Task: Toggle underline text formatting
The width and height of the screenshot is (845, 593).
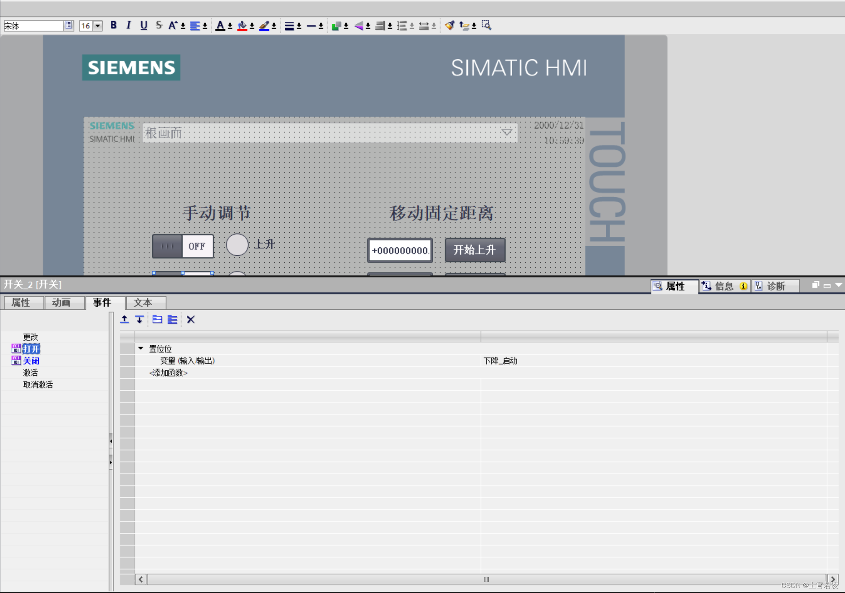Action: coord(143,25)
